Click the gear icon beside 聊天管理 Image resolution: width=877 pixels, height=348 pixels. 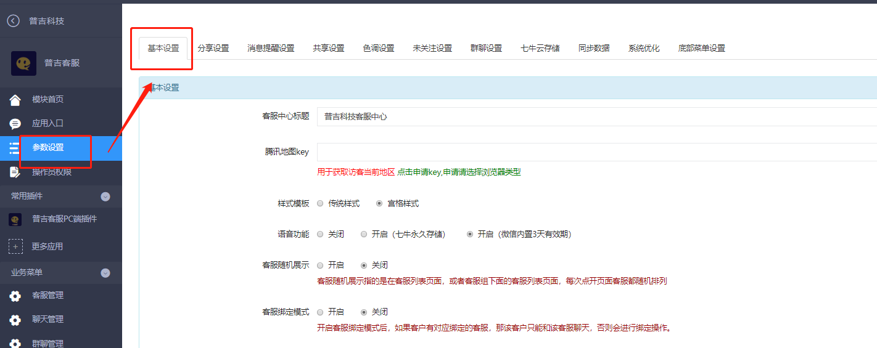click(15, 320)
